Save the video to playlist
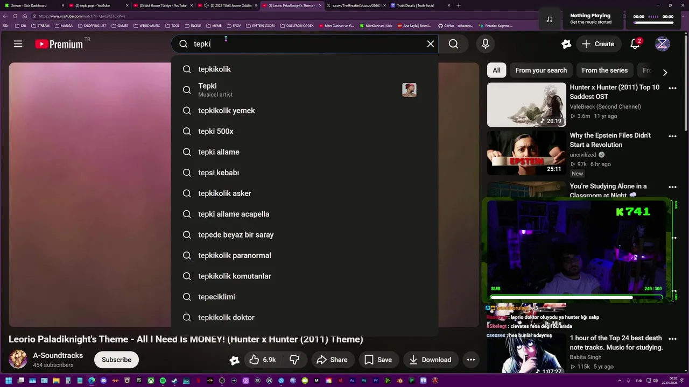The height and width of the screenshot is (387, 689). click(x=378, y=360)
